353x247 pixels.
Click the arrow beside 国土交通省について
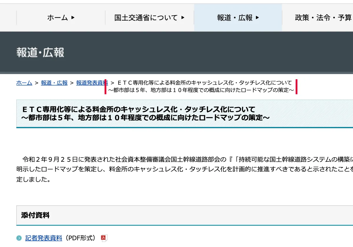[183, 18]
